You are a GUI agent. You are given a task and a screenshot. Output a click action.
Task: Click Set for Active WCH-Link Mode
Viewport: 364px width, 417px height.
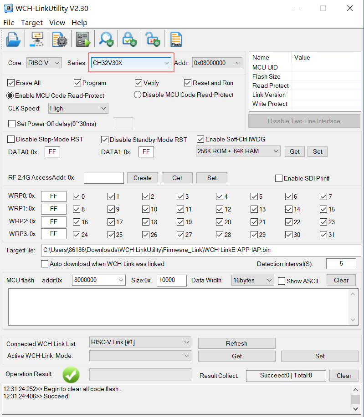(x=320, y=356)
